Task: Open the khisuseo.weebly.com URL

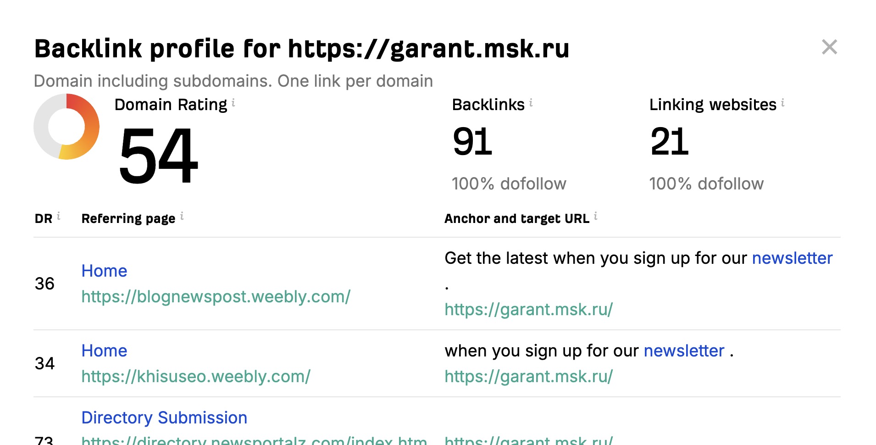Action: tap(196, 376)
